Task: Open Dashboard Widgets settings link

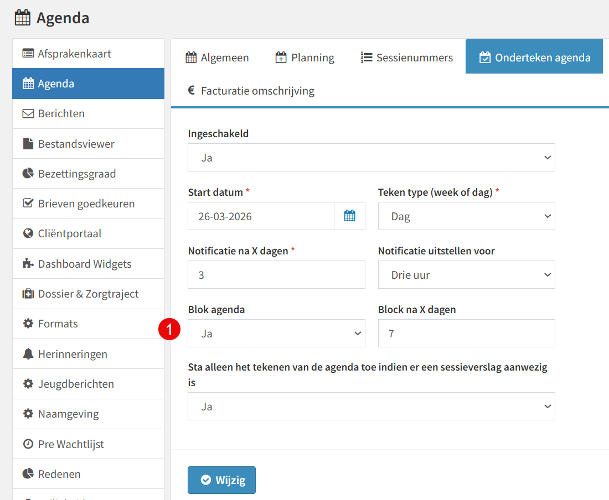Action: pyautogui.click(x=88, y=264)
